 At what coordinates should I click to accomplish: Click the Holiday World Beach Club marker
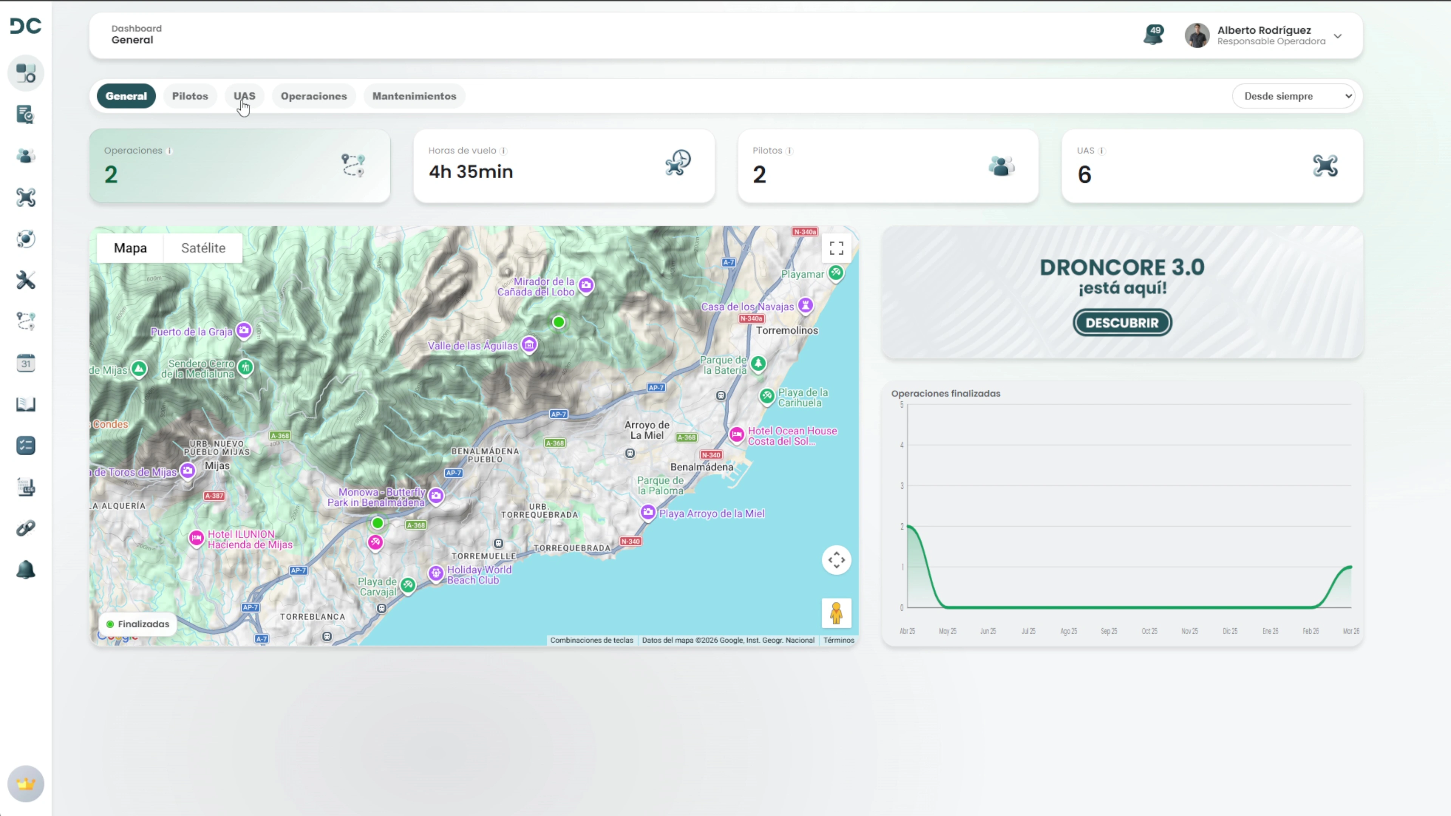436,574
